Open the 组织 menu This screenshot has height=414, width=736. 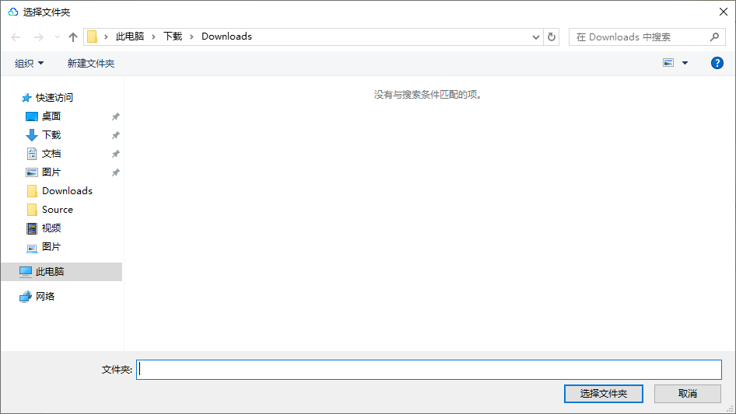(29, 63)
